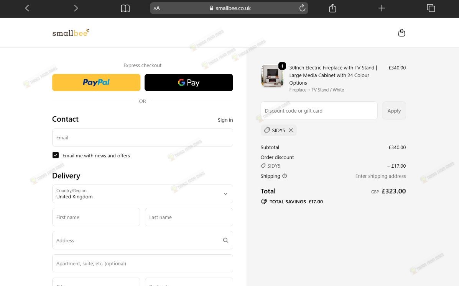Remove the SIDY5 discount code
Image resolution: width=459 pixels, height=286 pixels.
pos(291,130)
